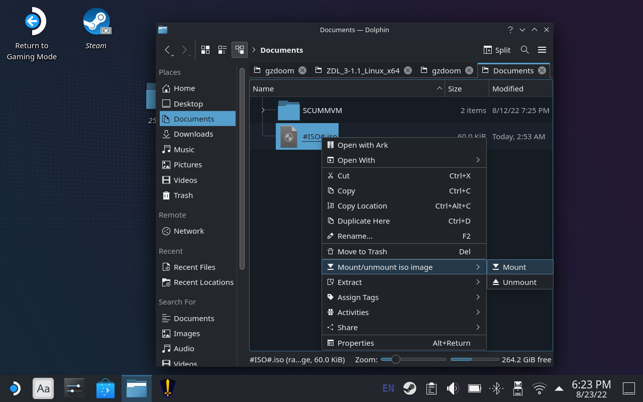Choose Move to Trash
Screen dimensions: 643x402
pos(404,252)
